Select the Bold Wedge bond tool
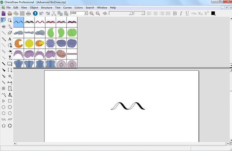The width and height of the screenshot is (232, 151). point(4,70)
